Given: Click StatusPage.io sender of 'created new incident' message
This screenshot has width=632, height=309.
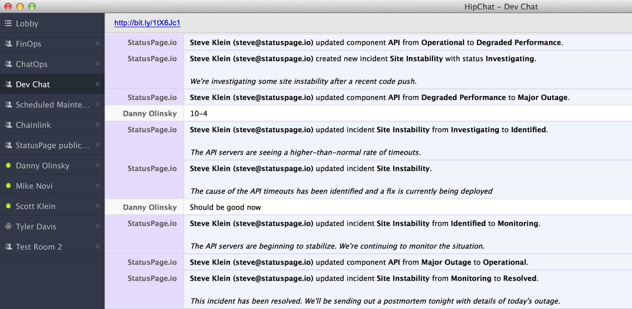Looking at the screenshot, I should tap(152, 59).
